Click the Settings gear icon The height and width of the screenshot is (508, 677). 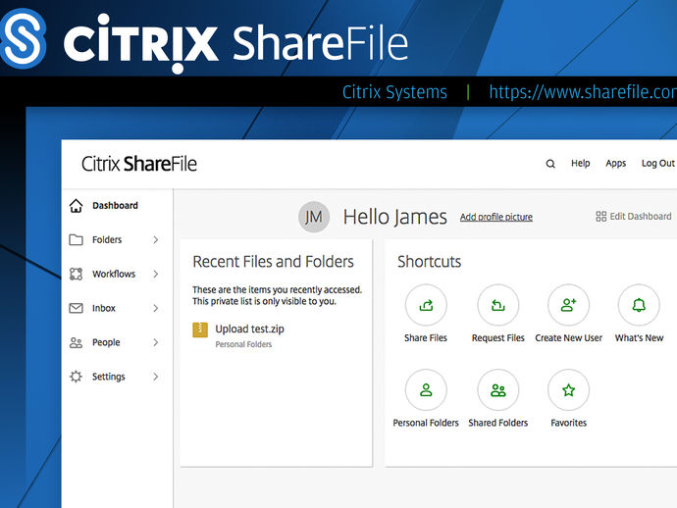click(76, 377)
